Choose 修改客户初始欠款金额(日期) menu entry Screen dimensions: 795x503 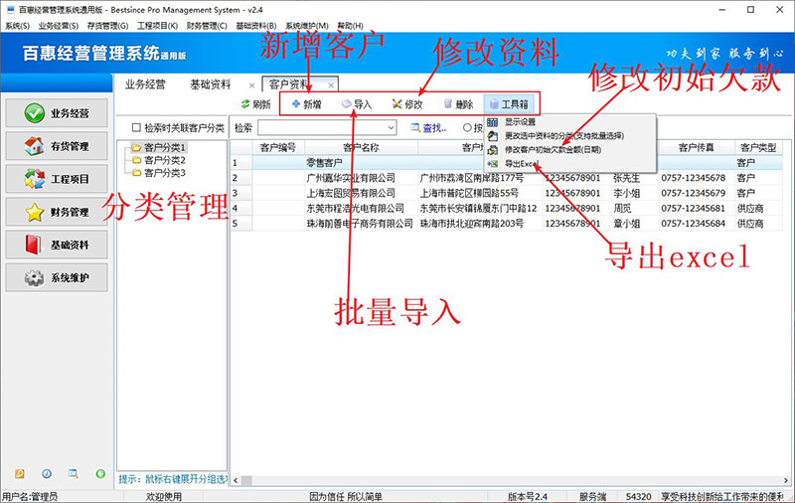click(553, 150)
